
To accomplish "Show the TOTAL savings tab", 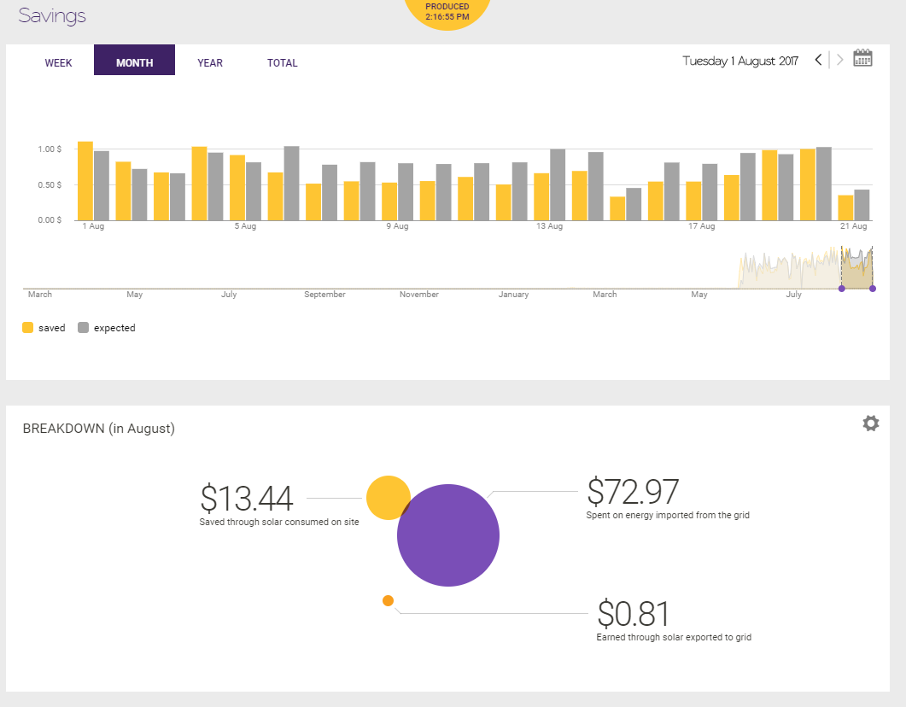I will pos(282,63).
